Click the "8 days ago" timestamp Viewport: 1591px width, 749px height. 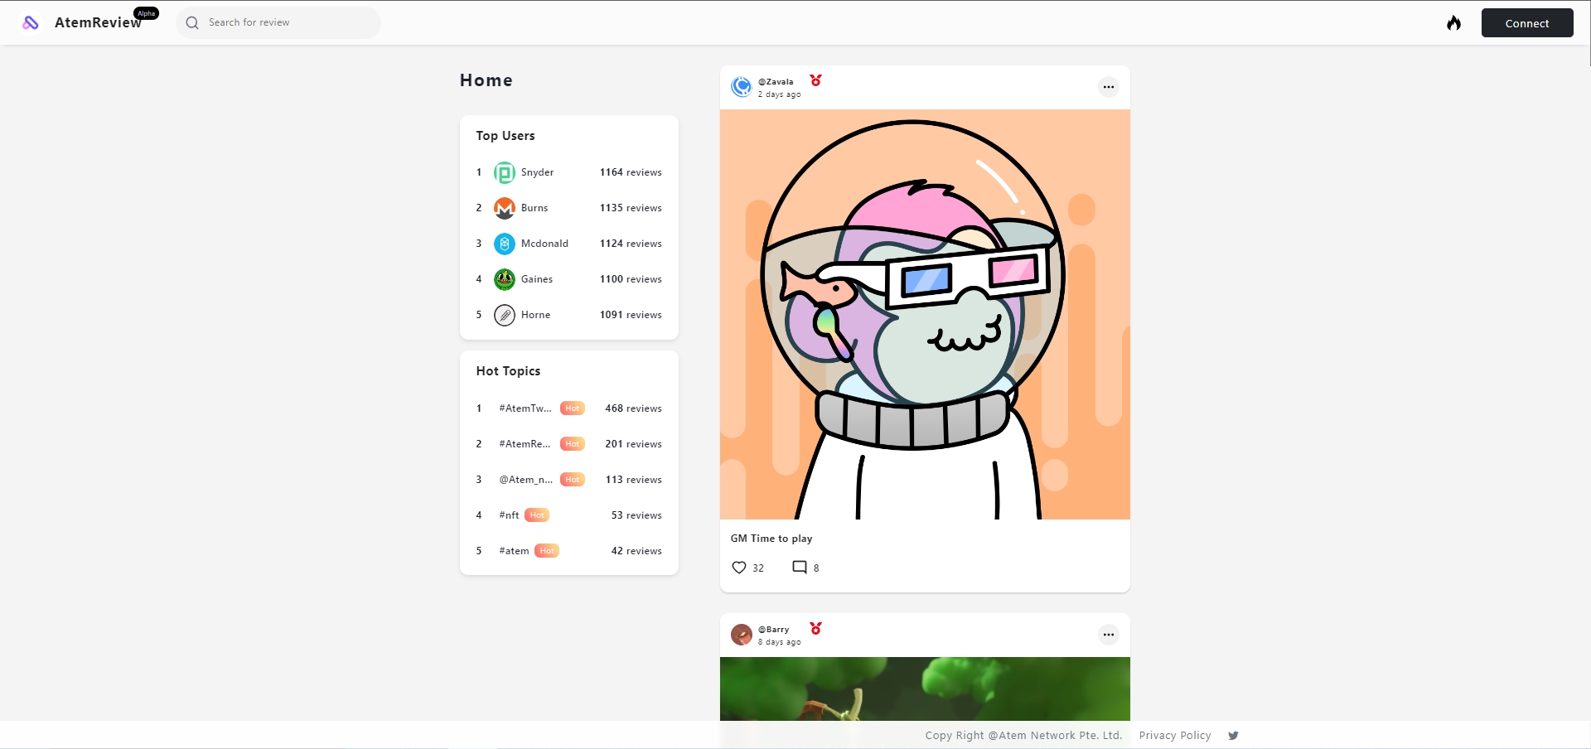pos(779,642)
